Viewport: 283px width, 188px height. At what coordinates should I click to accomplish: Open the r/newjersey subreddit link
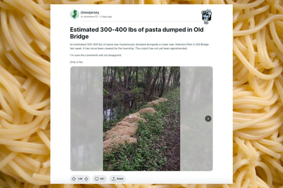90,12
